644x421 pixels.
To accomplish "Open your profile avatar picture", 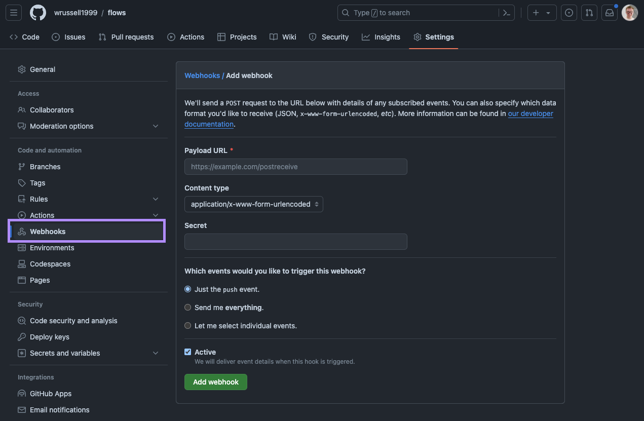I will [629, 12].
